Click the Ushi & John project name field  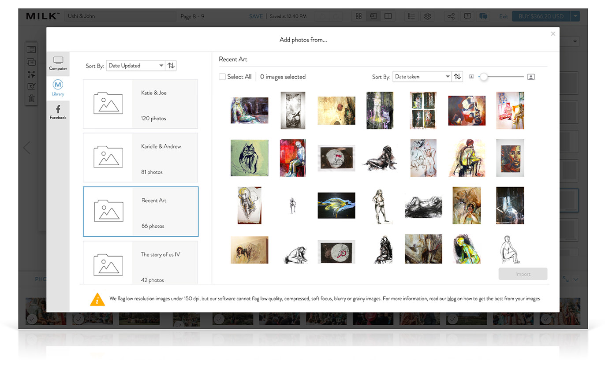(121, 16)
